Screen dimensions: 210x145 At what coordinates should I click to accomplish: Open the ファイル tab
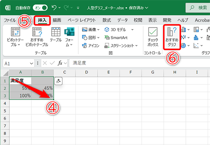tap(10, 20)
